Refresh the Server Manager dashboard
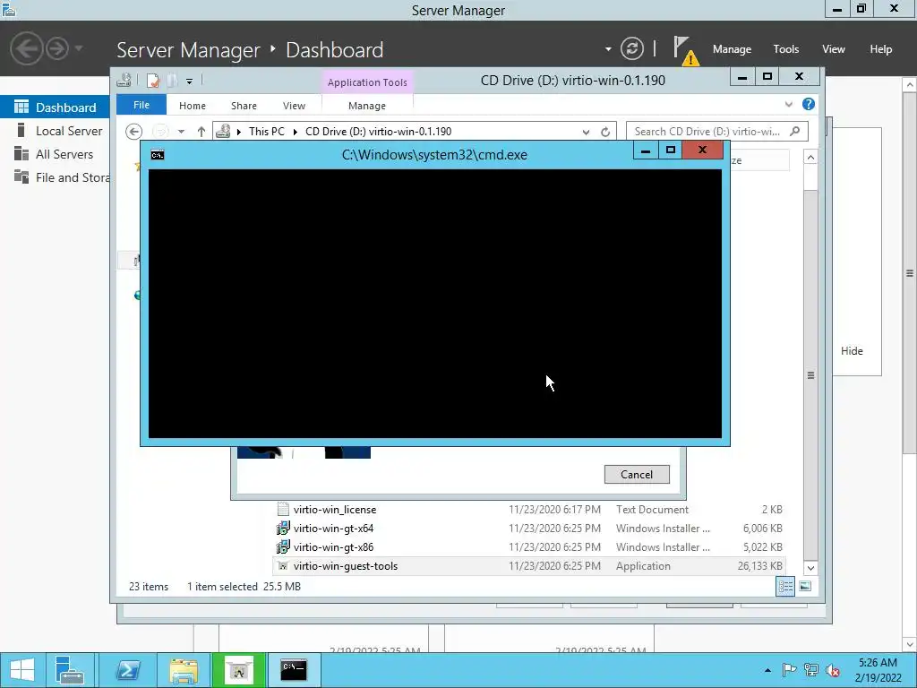The height and width of the screenshot is (688, 917). [631, 48]
